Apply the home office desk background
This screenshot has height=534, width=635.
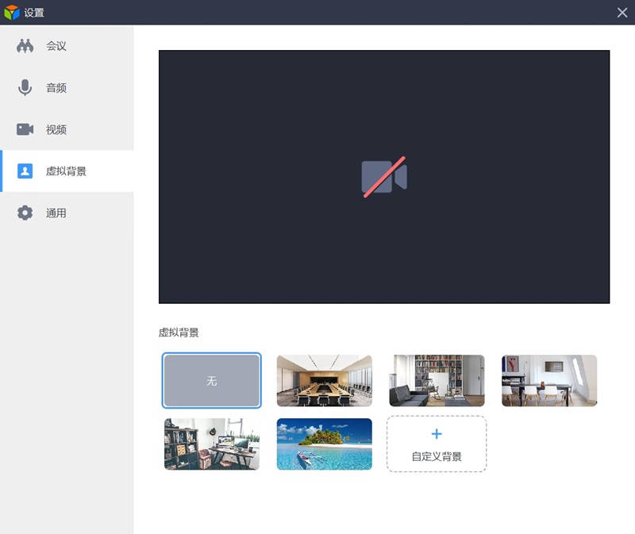click(x=212, y=444)
